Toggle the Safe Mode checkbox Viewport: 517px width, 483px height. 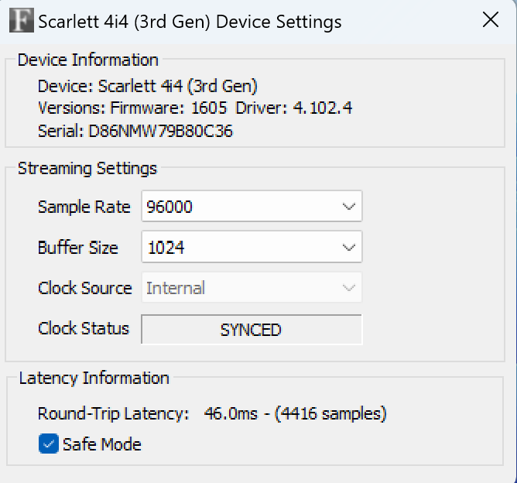tap(49, 444)
